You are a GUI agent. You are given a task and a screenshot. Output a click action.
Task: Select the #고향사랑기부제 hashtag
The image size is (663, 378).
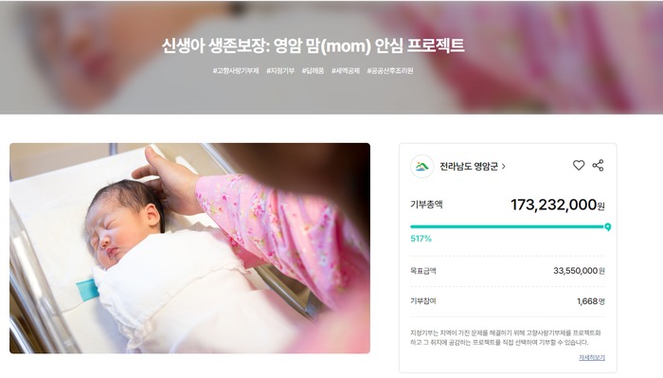click(236, 71)
